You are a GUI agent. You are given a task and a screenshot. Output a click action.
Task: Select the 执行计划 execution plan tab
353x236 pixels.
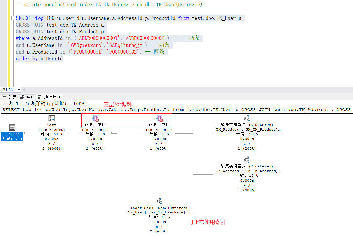(50, 97)
